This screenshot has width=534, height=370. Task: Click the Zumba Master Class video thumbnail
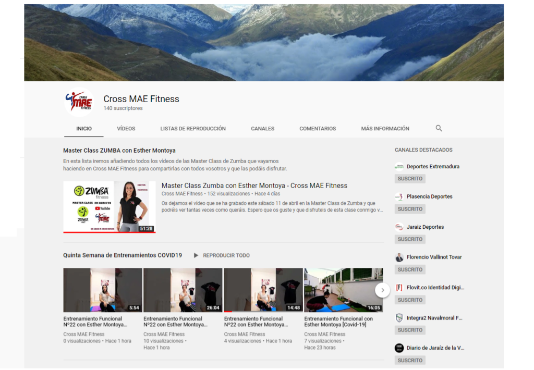coord(110,207)
